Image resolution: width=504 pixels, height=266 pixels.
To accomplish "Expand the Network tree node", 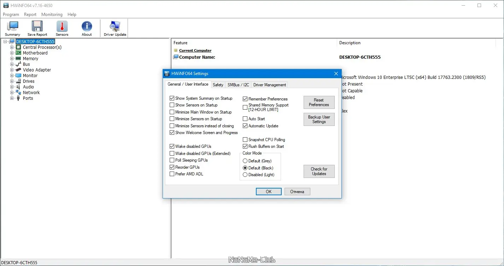I will pyautogui.click(x=12, y=93).
